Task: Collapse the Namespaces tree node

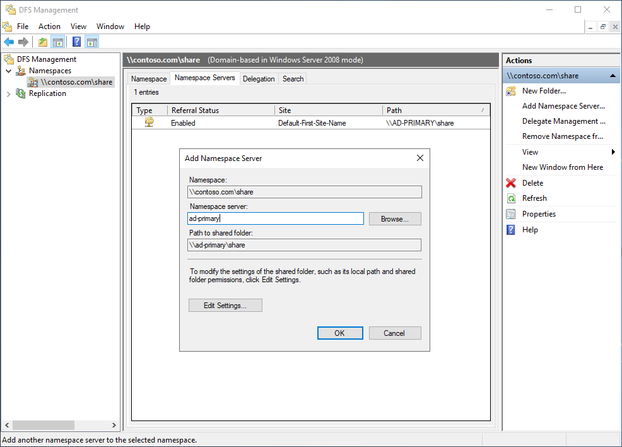Action: [8, 71]
